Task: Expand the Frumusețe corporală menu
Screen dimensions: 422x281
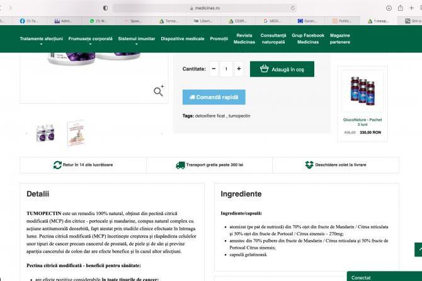Action: pyautogui.click(x=93, y=40)
